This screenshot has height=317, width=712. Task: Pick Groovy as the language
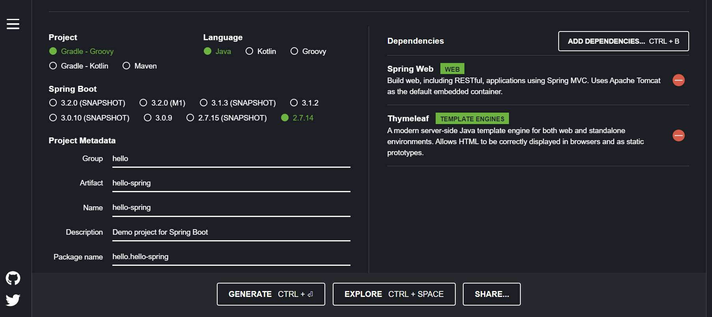coord(308,51)
